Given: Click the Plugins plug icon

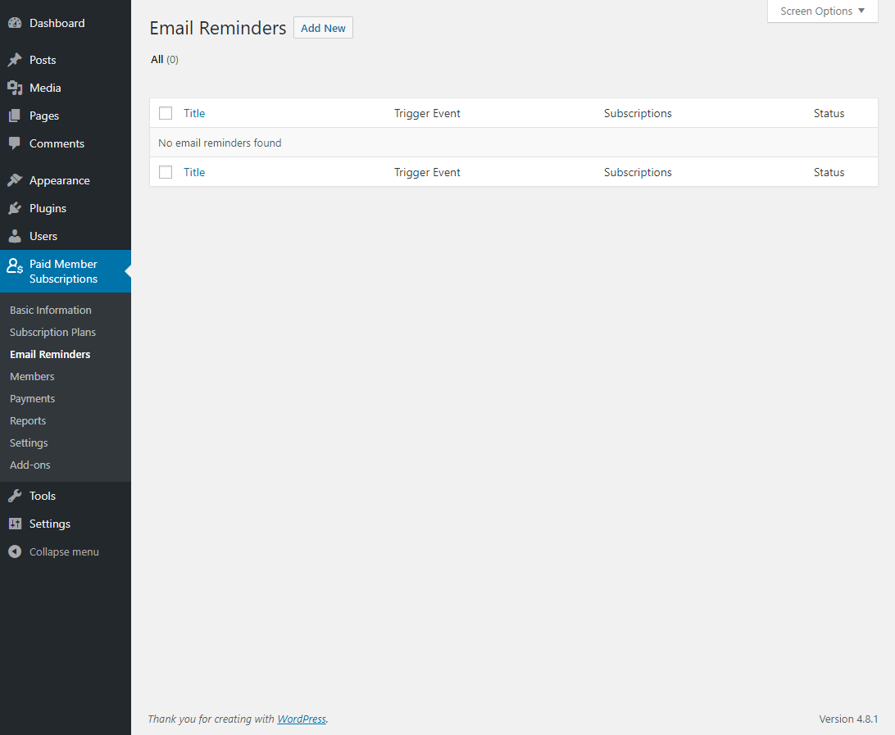Looking at the screenshot, I should [x=15, y=208].
